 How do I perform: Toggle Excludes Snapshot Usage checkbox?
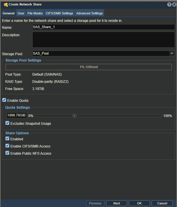coord(7,123)
